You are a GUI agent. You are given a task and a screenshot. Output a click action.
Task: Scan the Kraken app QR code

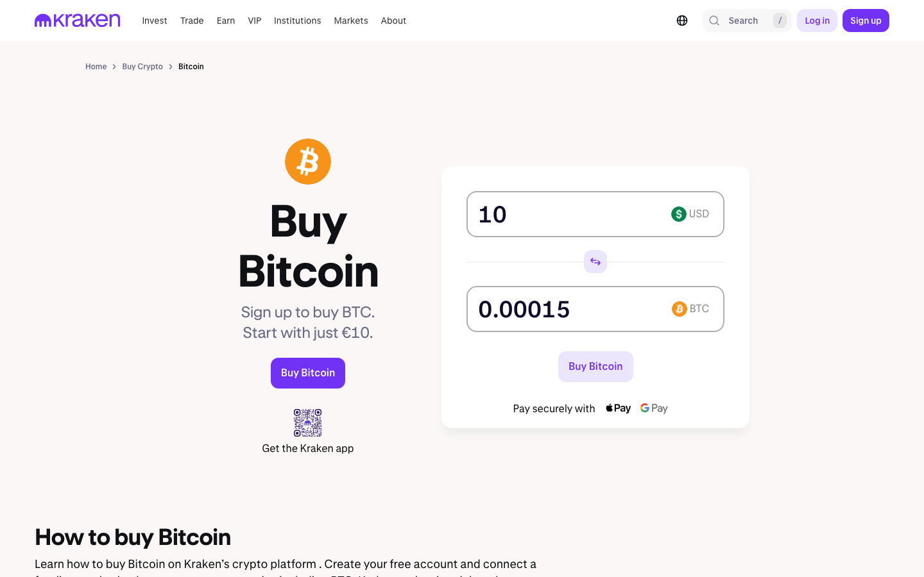click(x=308, y=422)
